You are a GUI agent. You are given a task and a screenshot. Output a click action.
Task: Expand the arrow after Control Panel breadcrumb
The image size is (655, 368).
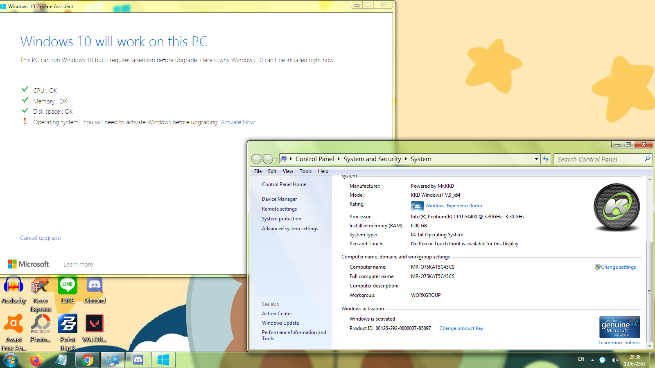[x=339, y=159]
